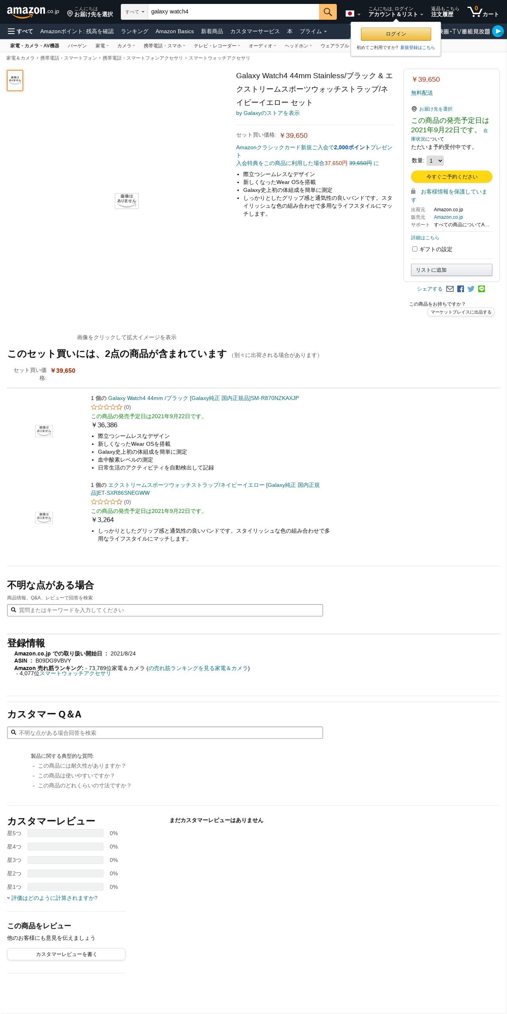This screenshot has width=507, height=1014.
Task: Click magnifier icon in 不明な点がある場合 search box
Action: pos(13,610)
